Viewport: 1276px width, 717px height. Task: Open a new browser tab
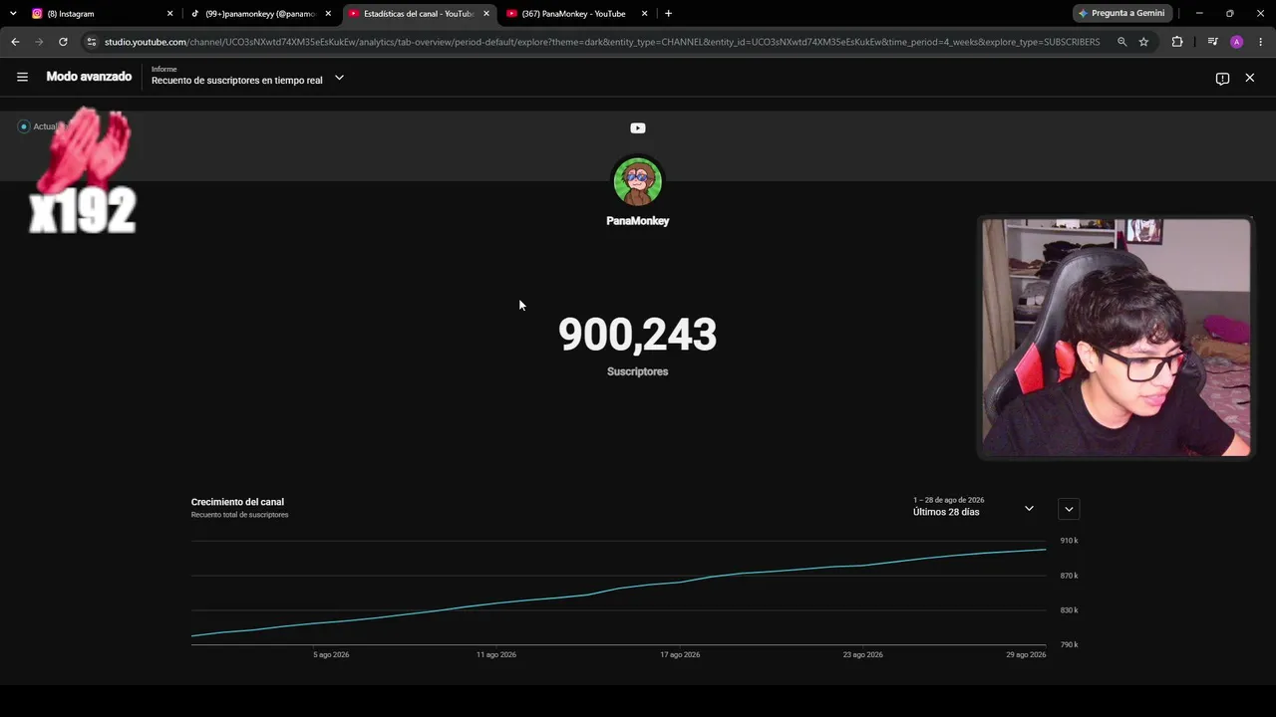pos(668,14)
